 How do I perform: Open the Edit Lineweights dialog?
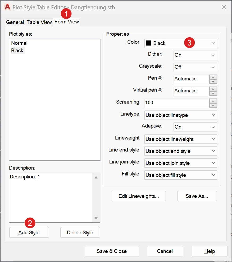pyautogui.click(x=138, y=196)
